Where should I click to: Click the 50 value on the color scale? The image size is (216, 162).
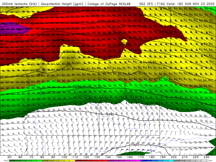click(9, 157)
